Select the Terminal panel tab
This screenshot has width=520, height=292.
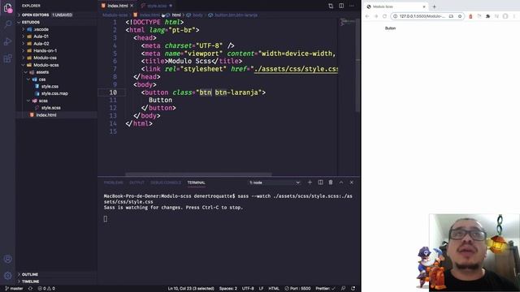tap(196, 182)
